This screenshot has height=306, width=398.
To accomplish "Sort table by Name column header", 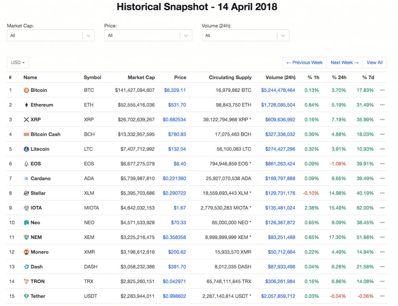I will 30,77.
